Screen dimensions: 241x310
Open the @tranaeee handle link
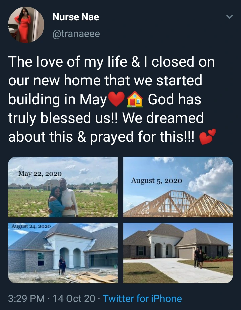click(x=76, y=34)
